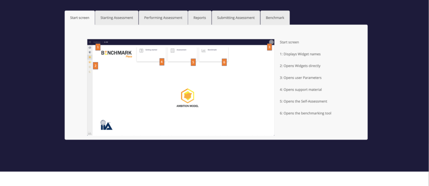Click the '2: Opens Widgets directly' text
429x186 pixels.
pos(300,66)
